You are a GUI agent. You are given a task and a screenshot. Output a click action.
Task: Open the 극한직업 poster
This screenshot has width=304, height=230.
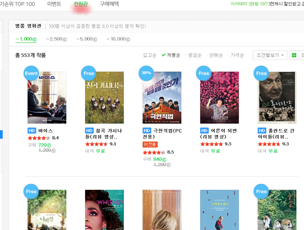[162, 98]
